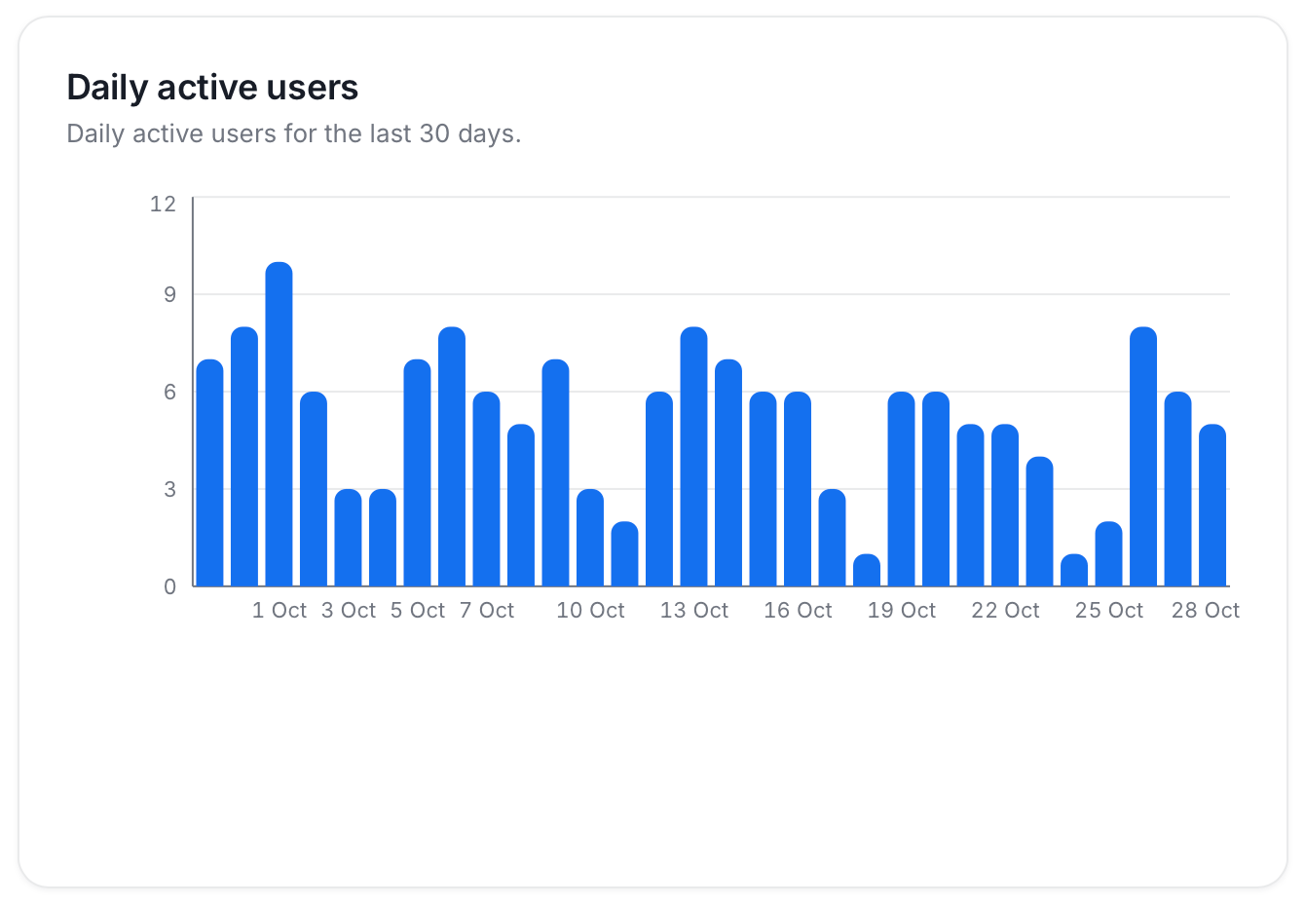The height and width of the screenshot is (904, 1305).
Task: Select the y-axis value "9"
Action: 170,294
